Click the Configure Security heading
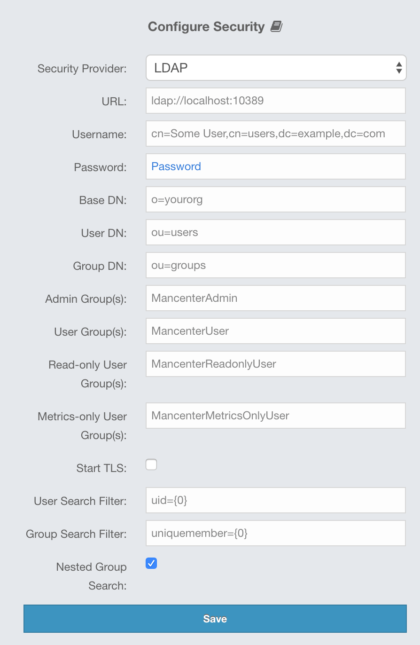 [x=206, y=27]
